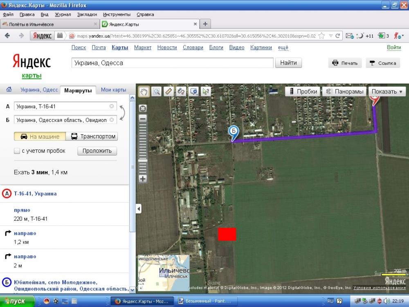Select the zoom-to-area magnifier tool
The image size is (409, 307).
coord(156,92)
